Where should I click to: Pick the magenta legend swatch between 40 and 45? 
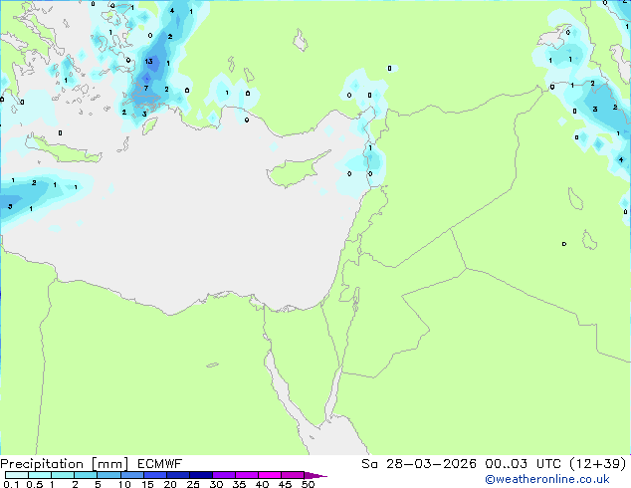click(270, 475)
